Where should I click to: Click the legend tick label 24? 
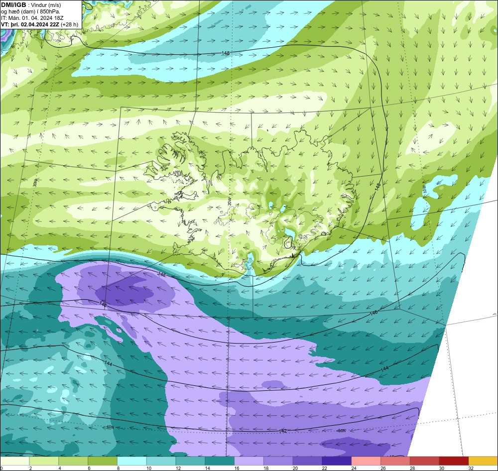click(354, 468)
